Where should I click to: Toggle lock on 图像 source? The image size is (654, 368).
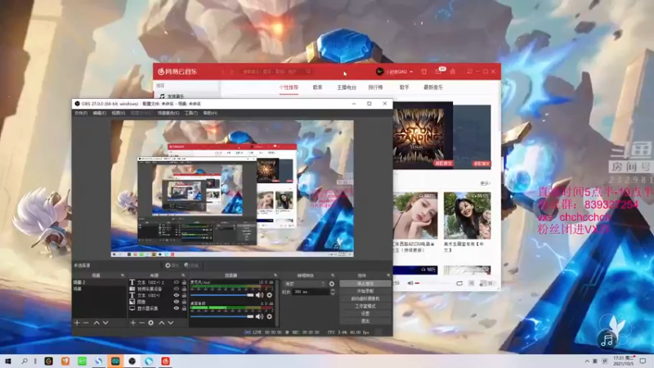click(184, 302)
